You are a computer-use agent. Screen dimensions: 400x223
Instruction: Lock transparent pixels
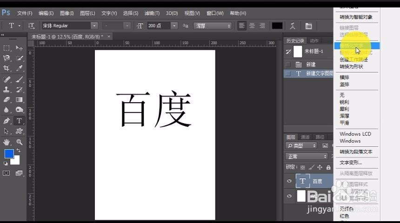(x=302, y=167)
